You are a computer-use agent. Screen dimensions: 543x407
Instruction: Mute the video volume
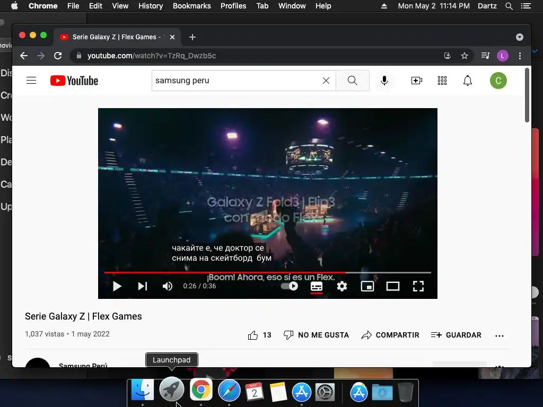[168, 286]
